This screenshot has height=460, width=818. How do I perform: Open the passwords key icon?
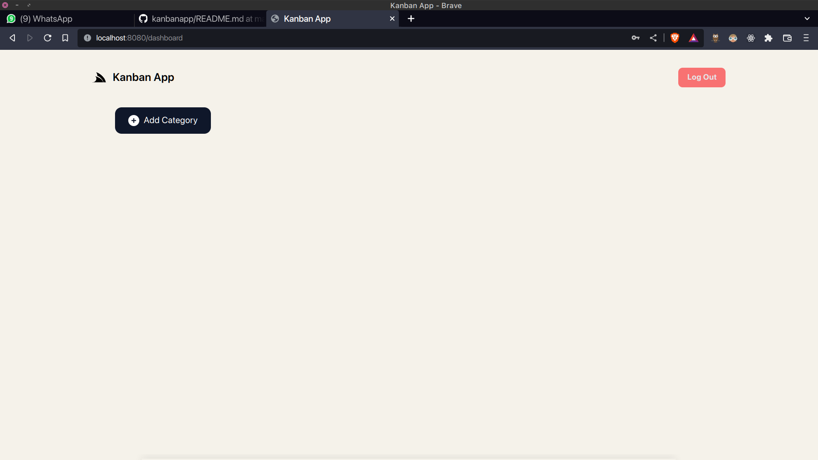[635, 38]
